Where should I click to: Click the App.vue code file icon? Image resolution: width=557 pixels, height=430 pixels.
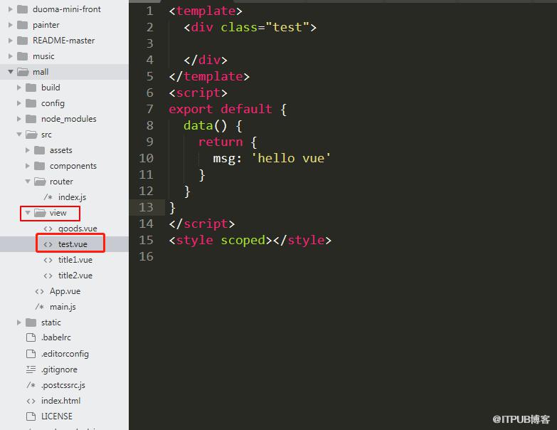pos(39,291)
